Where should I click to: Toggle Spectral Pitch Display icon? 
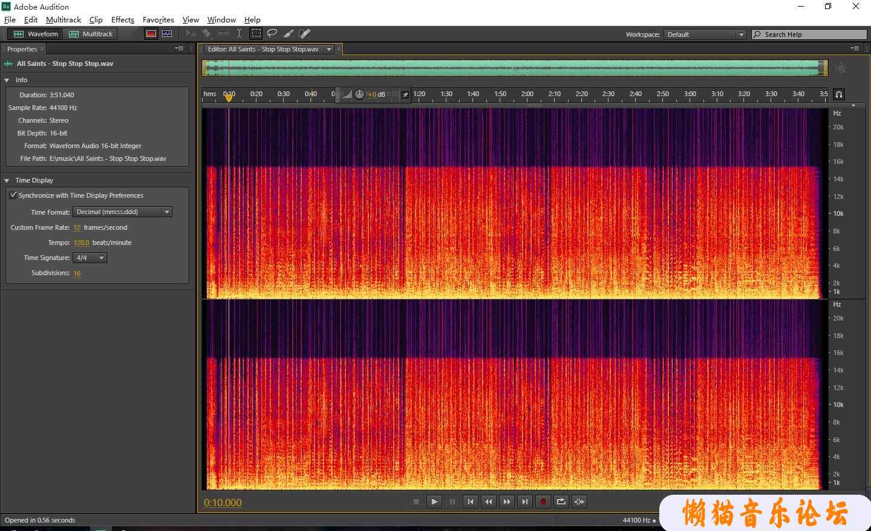pyautogui.click(x=167, y=34)
